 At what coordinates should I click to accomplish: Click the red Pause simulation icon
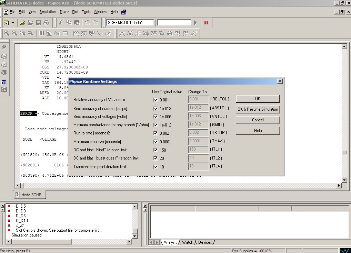(x=206, y=23)
